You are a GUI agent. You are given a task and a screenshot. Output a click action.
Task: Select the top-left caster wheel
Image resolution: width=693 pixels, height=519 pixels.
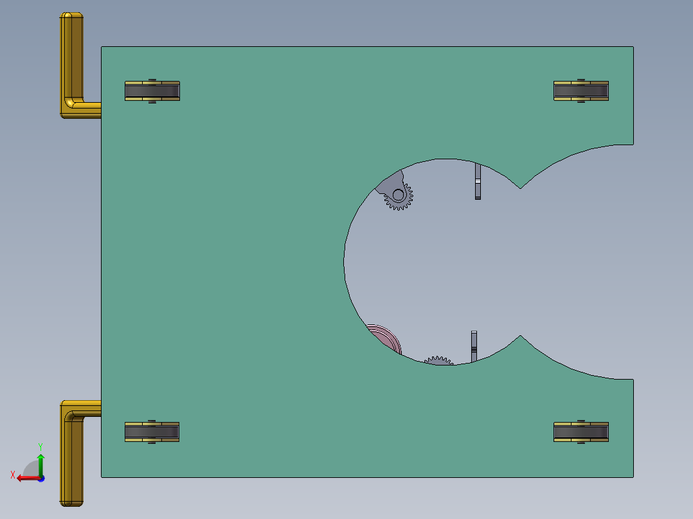coord(152,91)
